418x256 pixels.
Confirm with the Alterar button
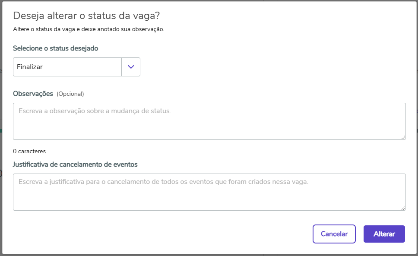tap(384, 234)
